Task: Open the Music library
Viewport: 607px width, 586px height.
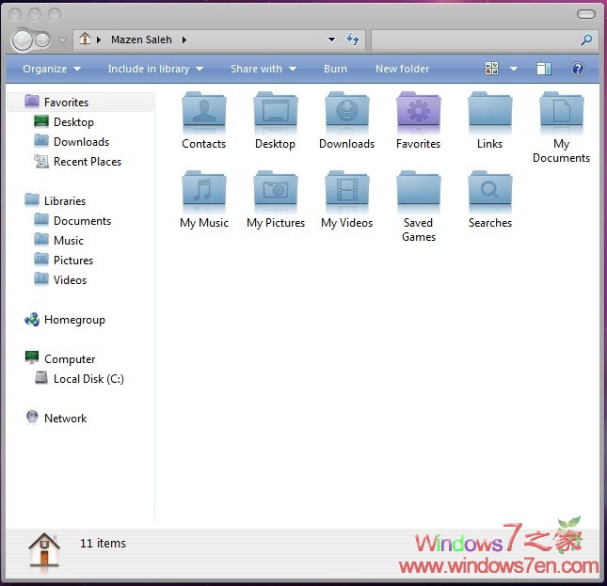Action: point(58,240)
